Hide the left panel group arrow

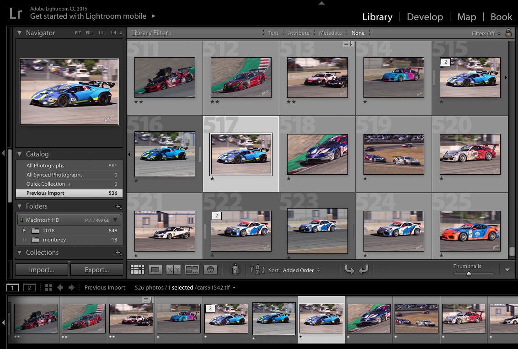tap(3, 153)
